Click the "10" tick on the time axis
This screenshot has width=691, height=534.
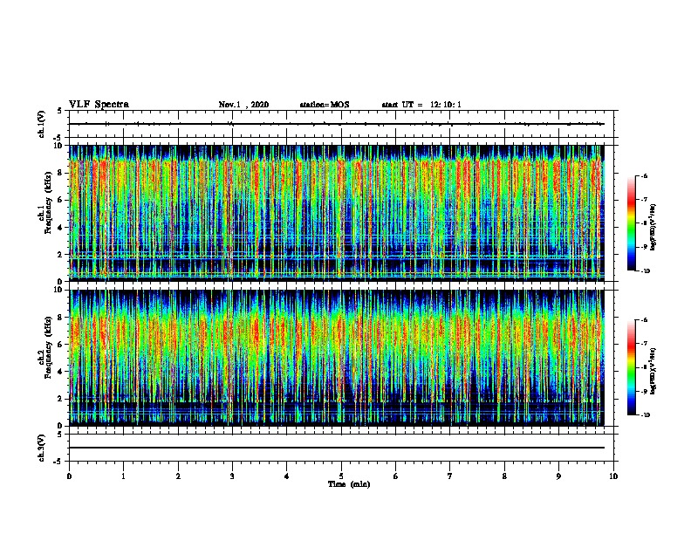(x=613, y=476)
